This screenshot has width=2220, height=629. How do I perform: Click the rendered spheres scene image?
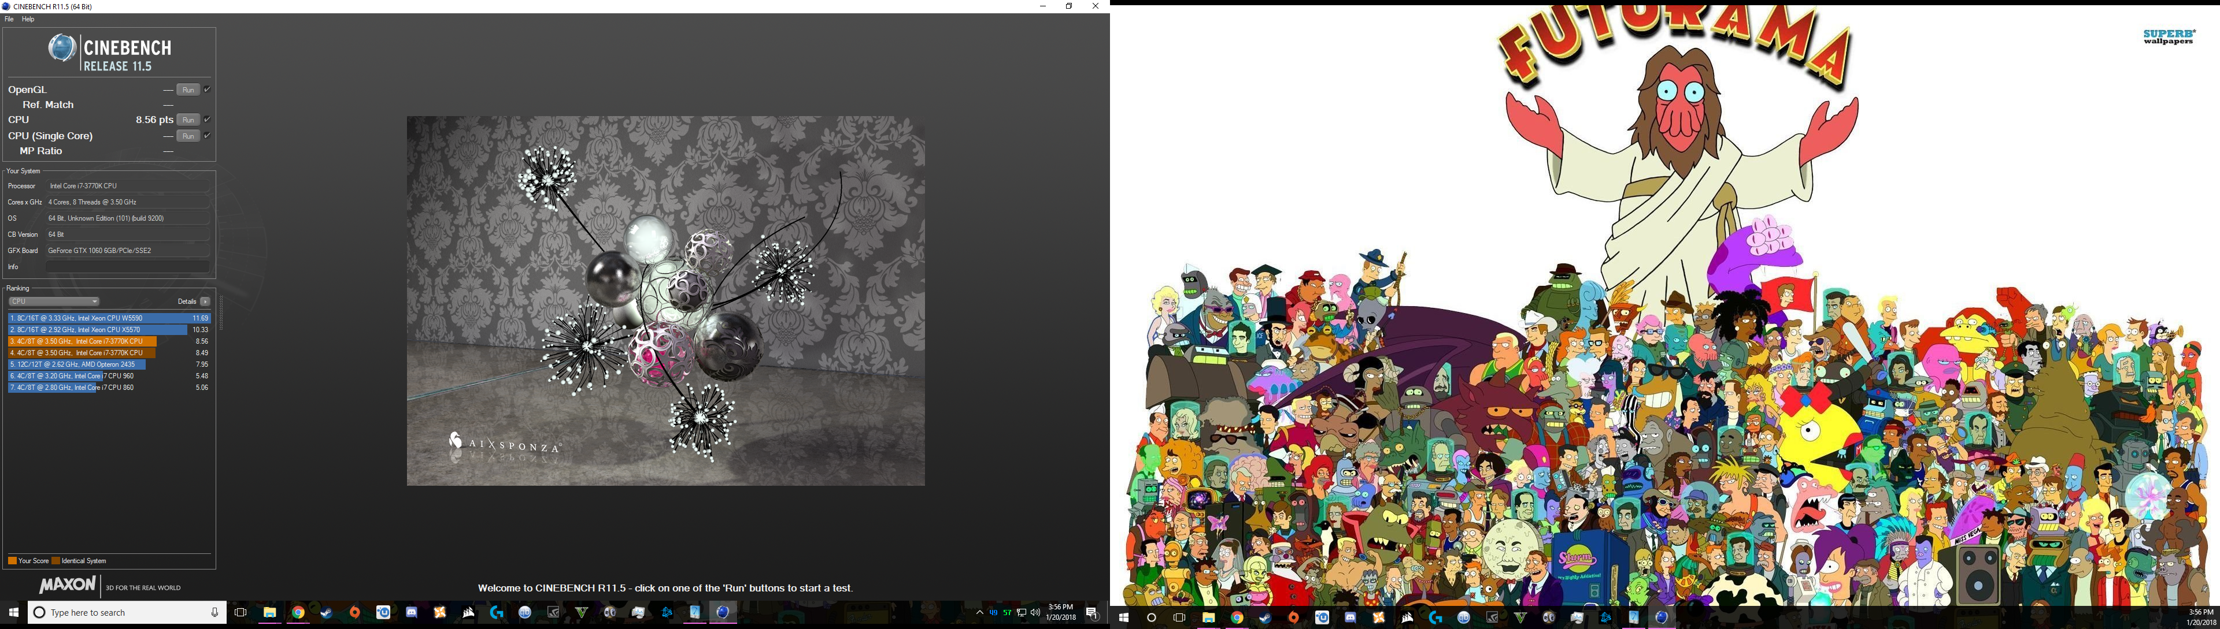(x=665, y=301)
